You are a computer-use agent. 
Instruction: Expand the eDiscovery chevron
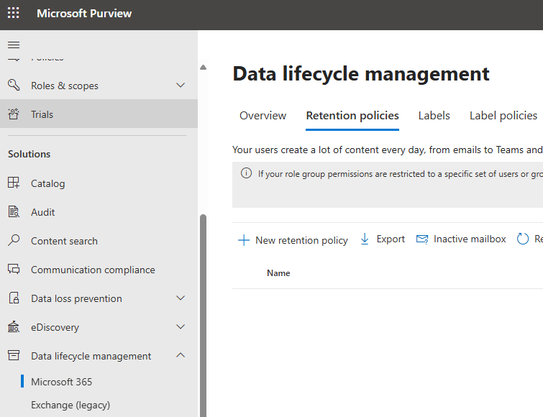click(x=181, y=327)
